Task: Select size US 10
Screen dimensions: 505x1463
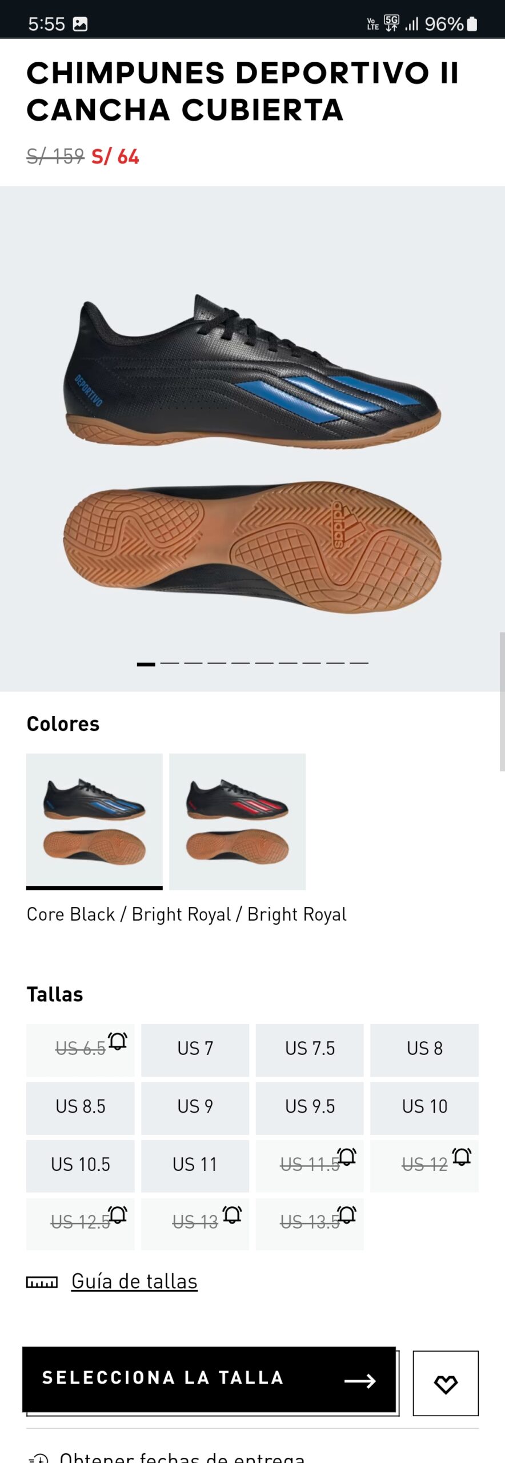Action: point(424,1108)
